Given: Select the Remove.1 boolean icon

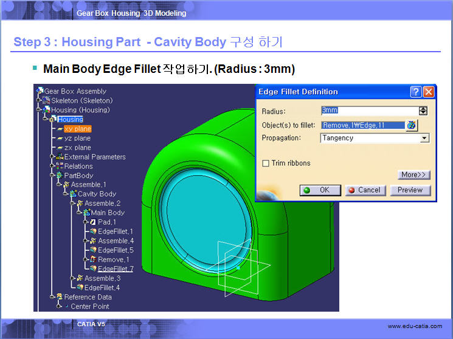Looking at the screenshot, I should (x=93, y=259).
